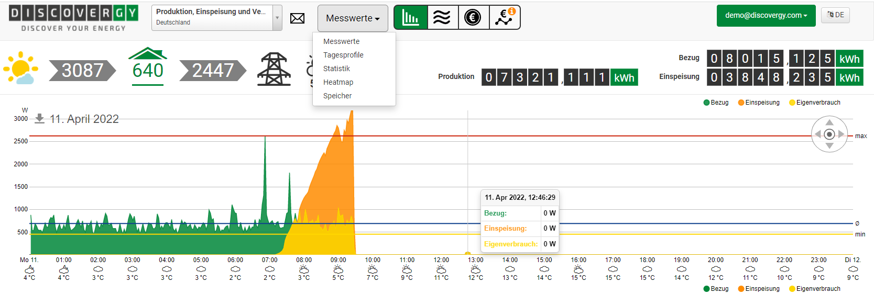Click the Discovergy logo link
874x294 pixels.
point(73,18)
